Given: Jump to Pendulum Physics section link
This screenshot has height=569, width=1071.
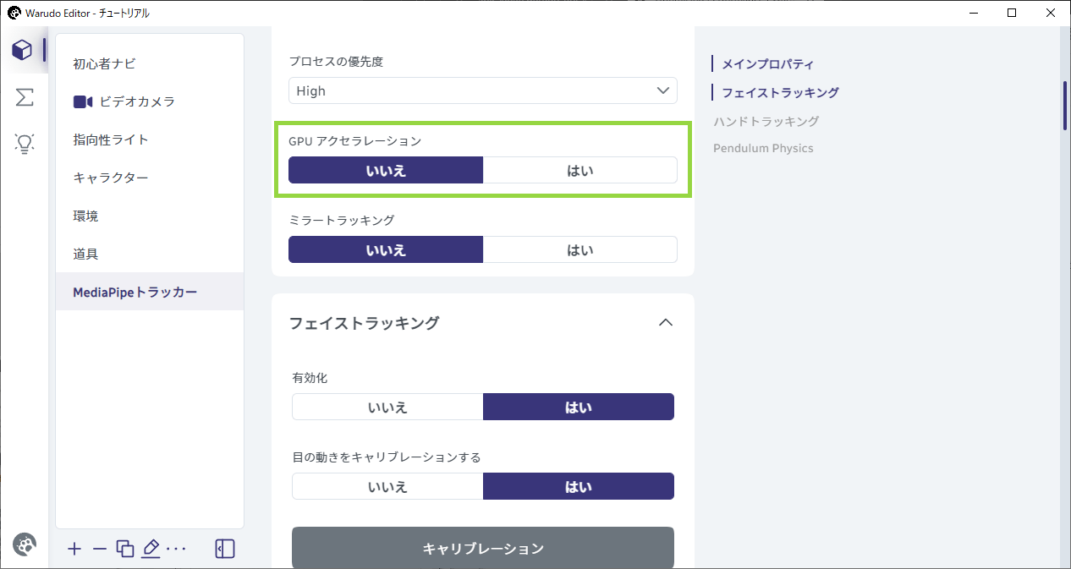Looking at the screenshot, I should (x=763, y=148).
